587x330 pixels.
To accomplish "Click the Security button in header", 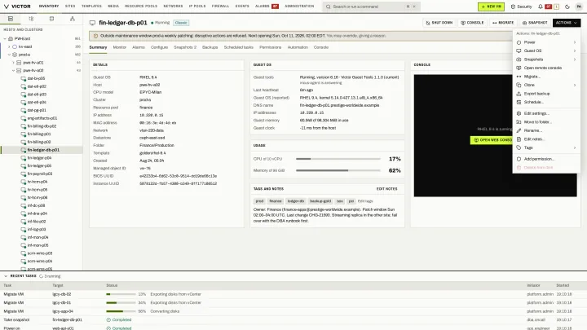I will (x=521, y=7).
